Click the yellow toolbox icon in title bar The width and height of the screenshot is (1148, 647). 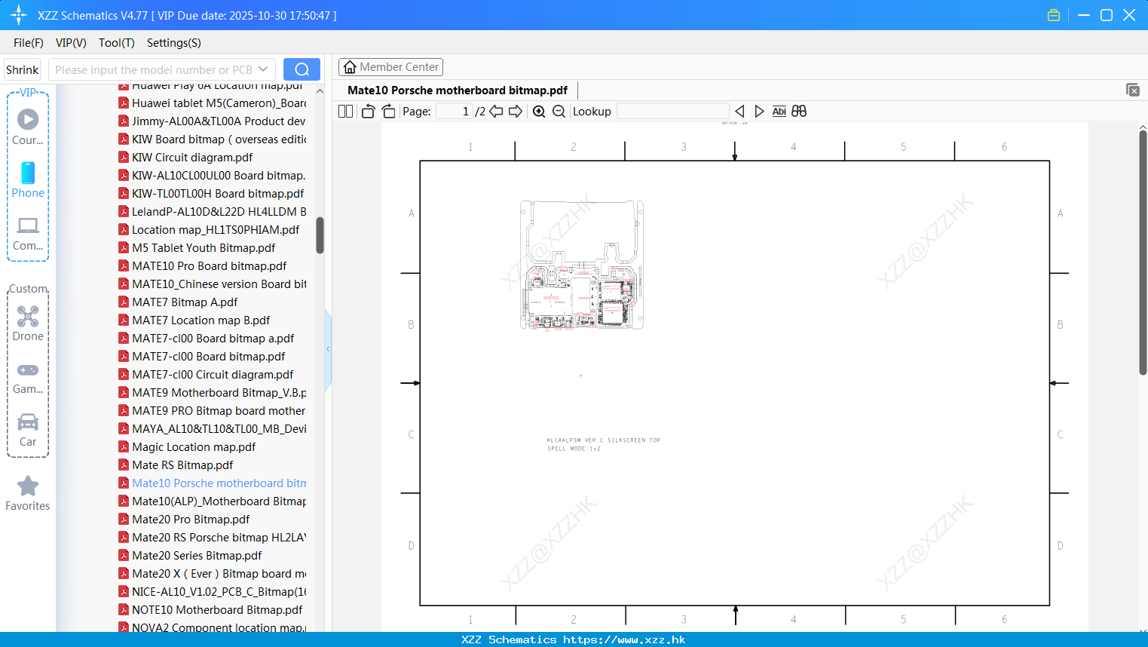tap(1054, 15)
